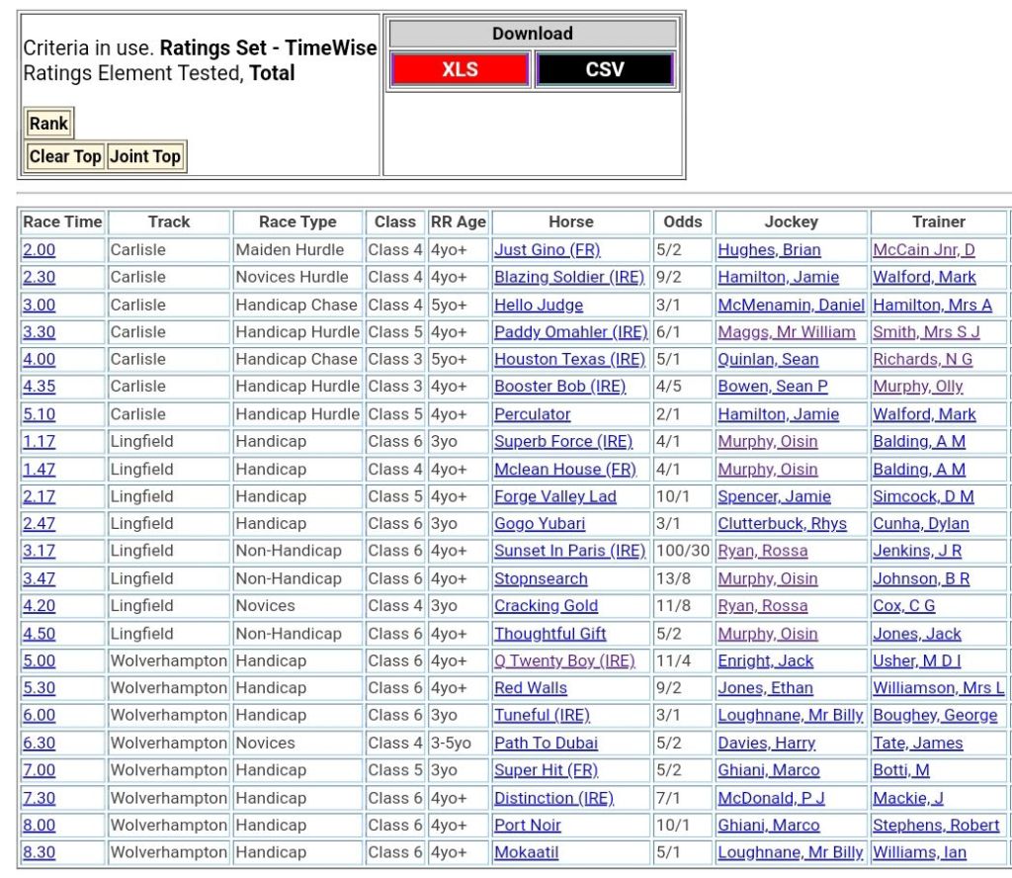Viewport: 1012px width, 878px height.
Task: Click the Clear Top button
Action: pyautogui.click(x=65, y=156)
